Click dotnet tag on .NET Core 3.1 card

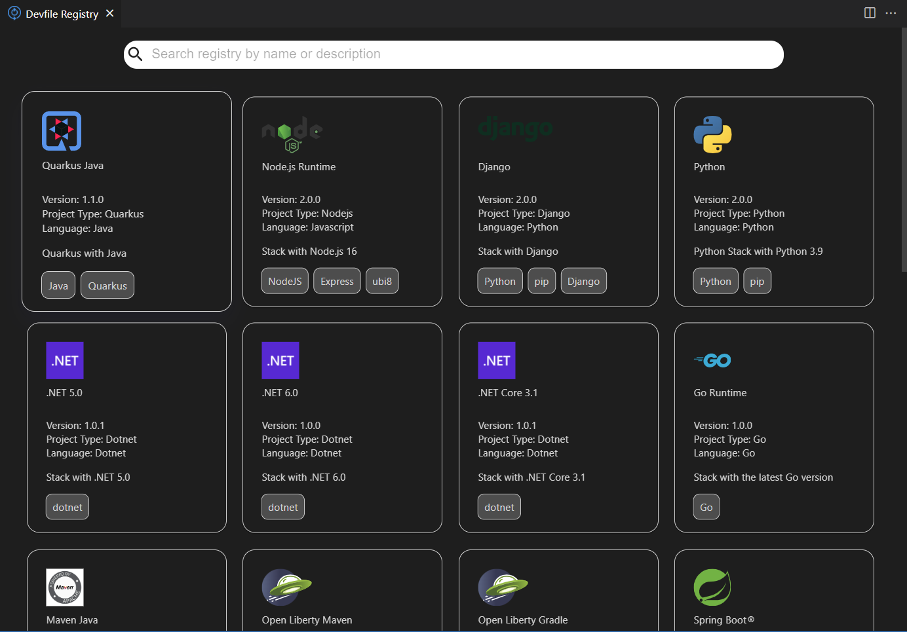(x=499, y=507)
